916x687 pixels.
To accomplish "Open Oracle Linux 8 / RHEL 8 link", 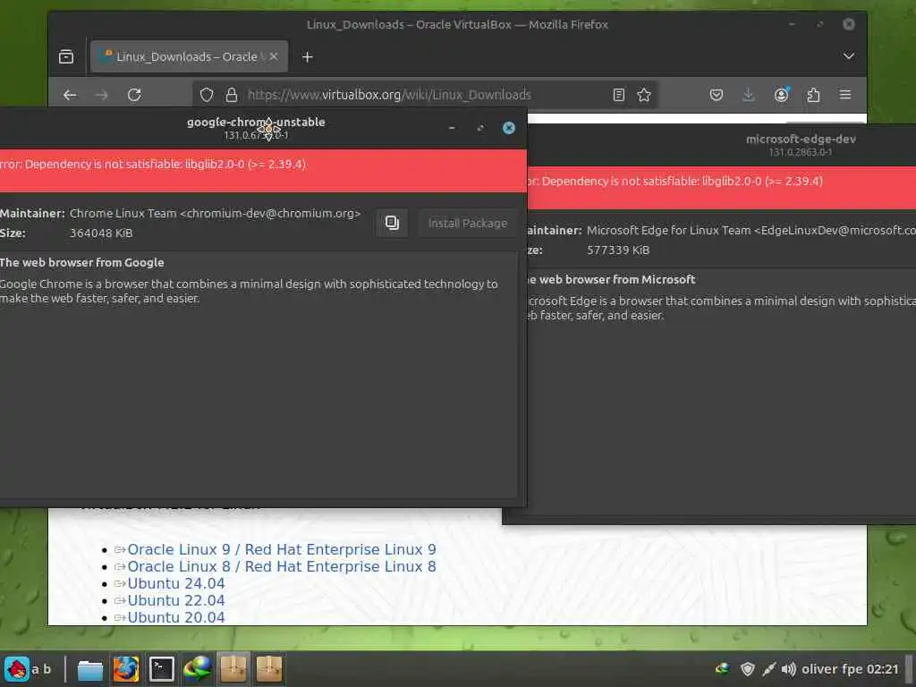I will coord(282,566).
